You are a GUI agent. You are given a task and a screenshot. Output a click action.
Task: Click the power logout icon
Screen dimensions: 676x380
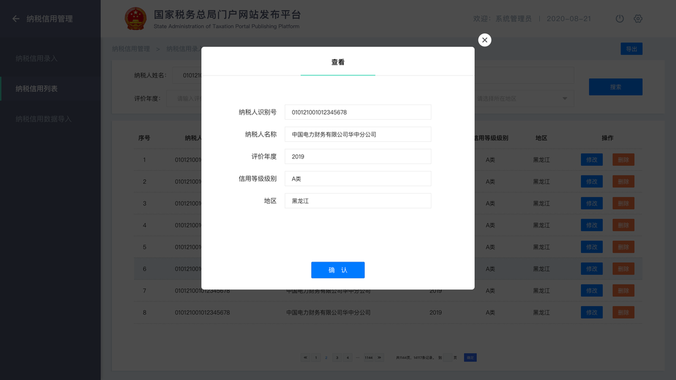pos(620,18)
